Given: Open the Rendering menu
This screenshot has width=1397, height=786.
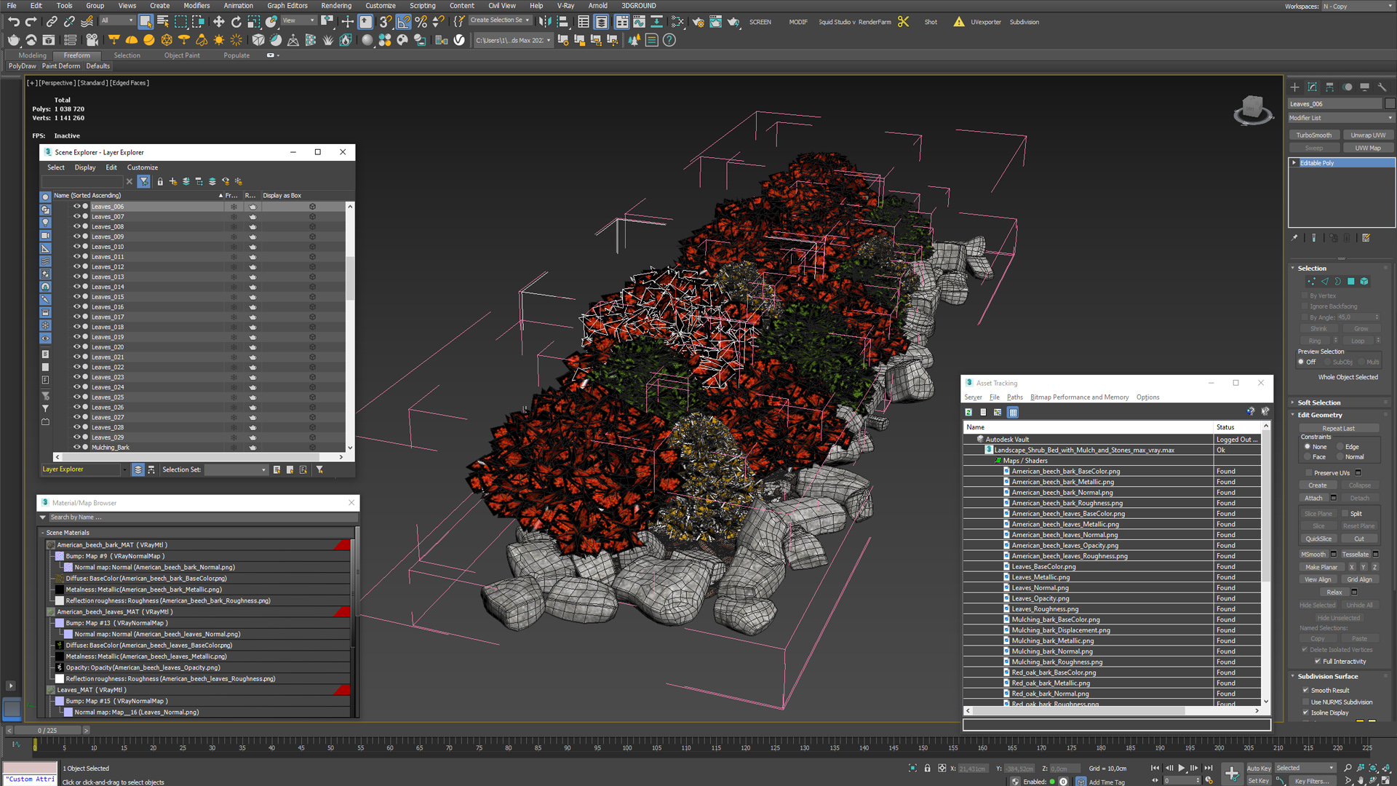Looking at the screenshot, I should [336, 6].
